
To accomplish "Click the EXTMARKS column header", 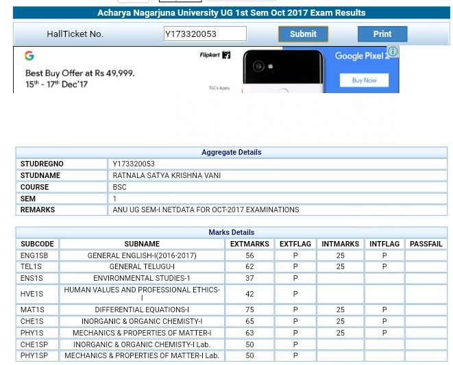I will (249, 244).
